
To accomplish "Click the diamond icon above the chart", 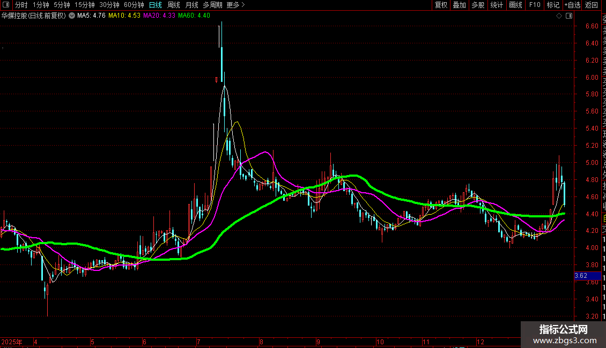I will coord(559,16).
